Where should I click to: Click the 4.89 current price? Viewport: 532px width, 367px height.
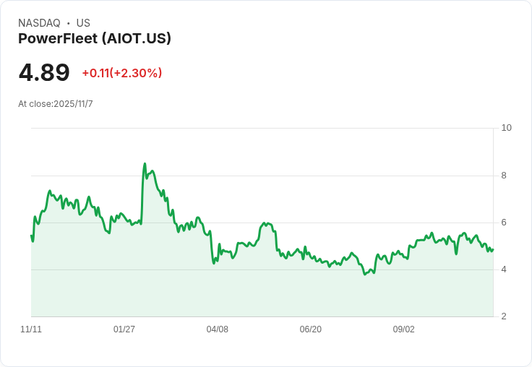[44, 72]
